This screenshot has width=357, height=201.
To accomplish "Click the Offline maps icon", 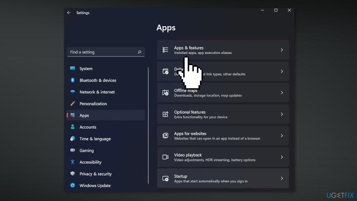I will [165, 92].
